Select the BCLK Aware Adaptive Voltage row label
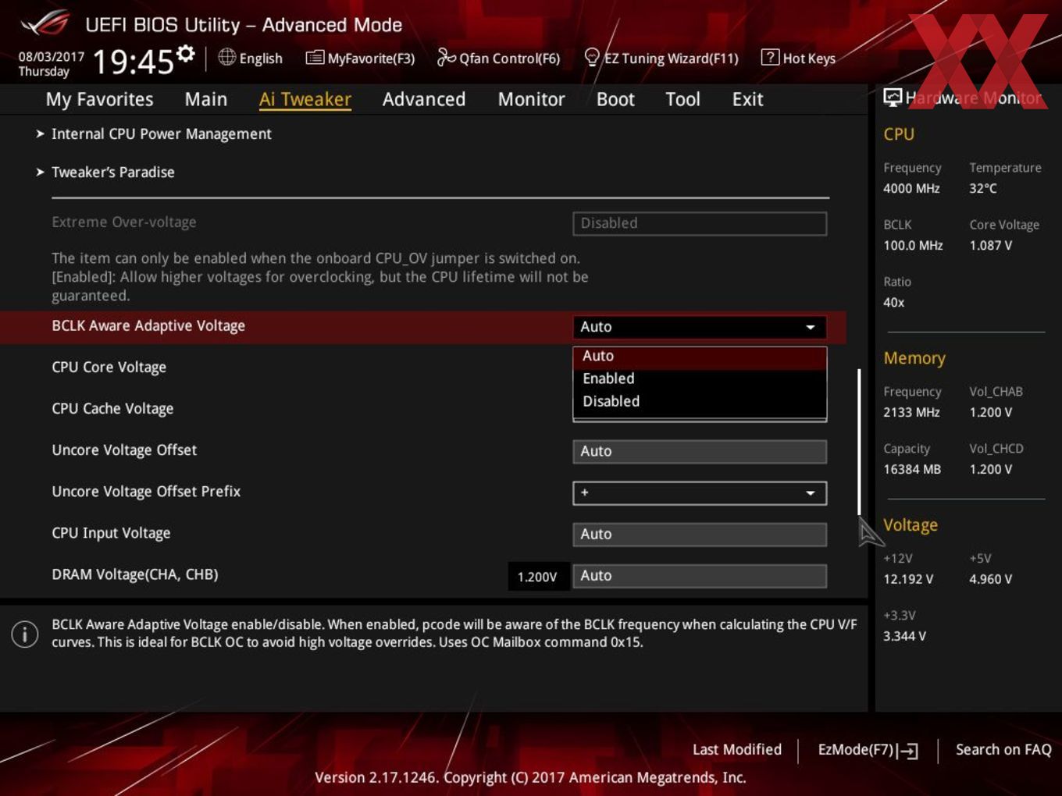This screenshot has width=1062, height=796. coord(148,325)
